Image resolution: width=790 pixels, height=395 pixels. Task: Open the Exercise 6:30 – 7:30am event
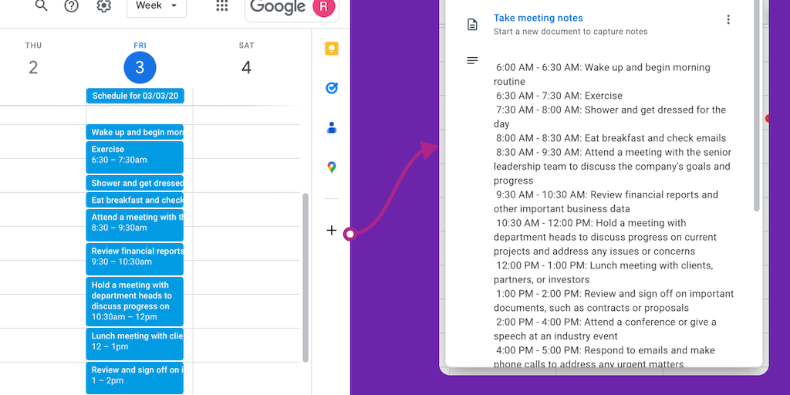[x=135, y=157]
